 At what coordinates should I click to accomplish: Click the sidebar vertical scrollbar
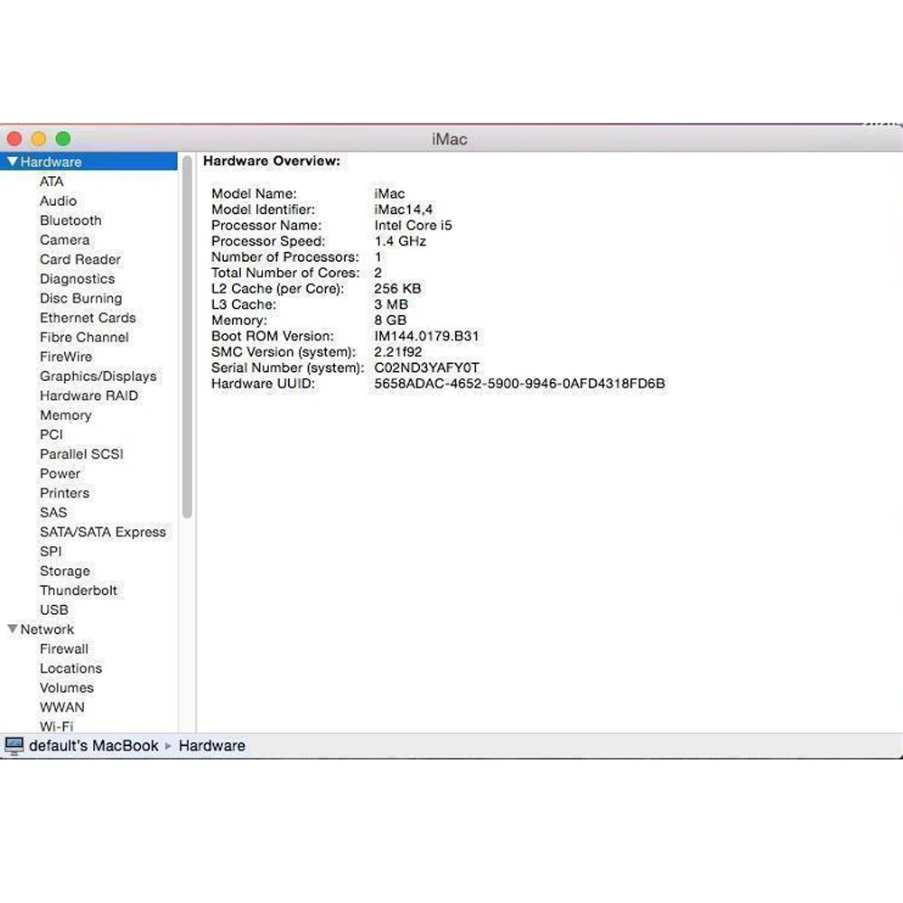point(187,338)
